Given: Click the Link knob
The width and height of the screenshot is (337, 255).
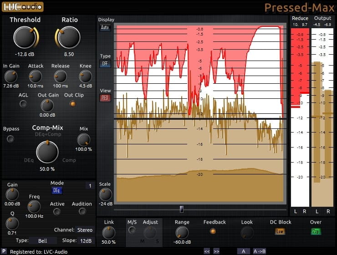Looking at the screenshot, I should (108, 233).
